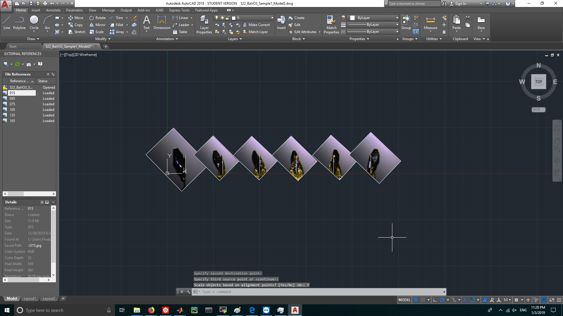Expand the Properties panel dropdown
Screen dimensions: 563x316
pos(359,39)
